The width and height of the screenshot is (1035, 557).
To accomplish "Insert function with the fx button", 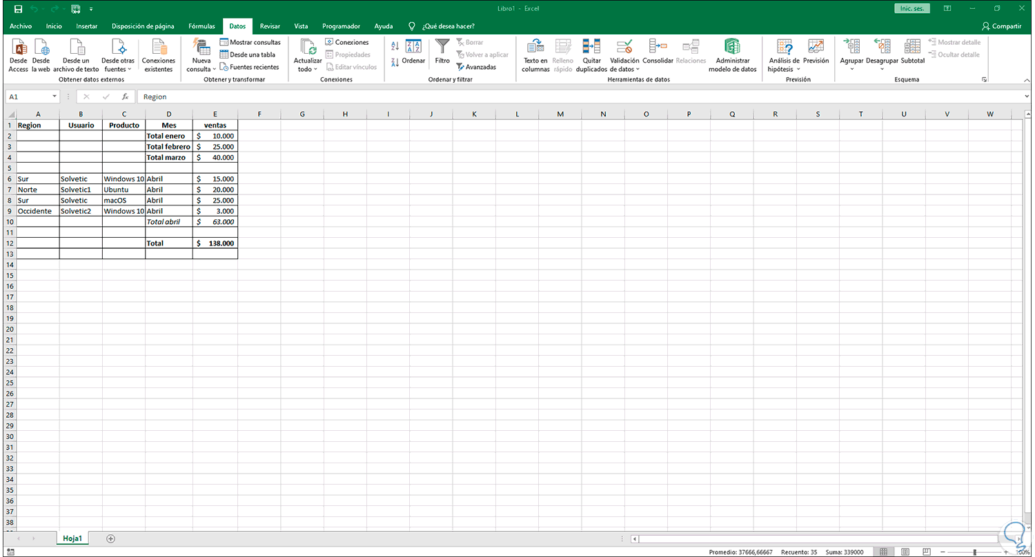I will pos(125,97).
